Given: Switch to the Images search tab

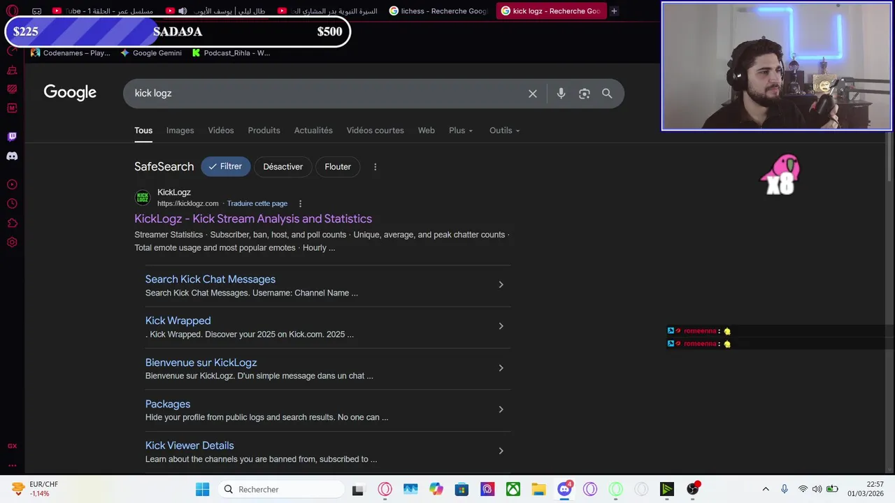Looking at the screenshot, I should point(180,131).
